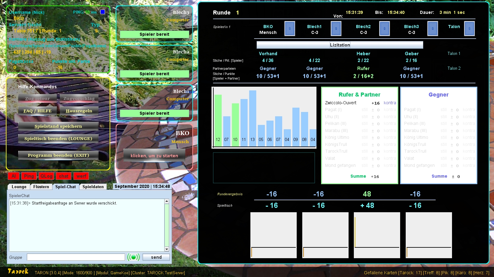Viewport: 494px width, 277px height.
Task: Click BKO score graph thumbnail
Action: coord(274,235)
